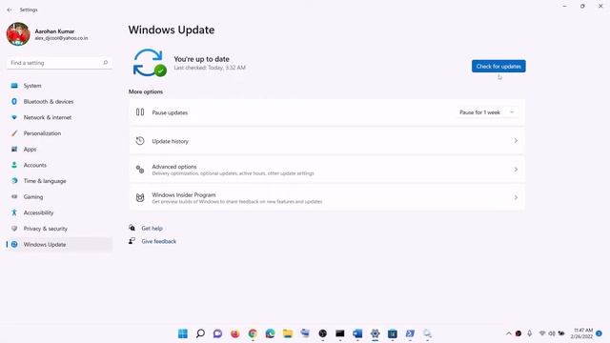
Task: Expand the Advanced options row
Action: (327, 170)
